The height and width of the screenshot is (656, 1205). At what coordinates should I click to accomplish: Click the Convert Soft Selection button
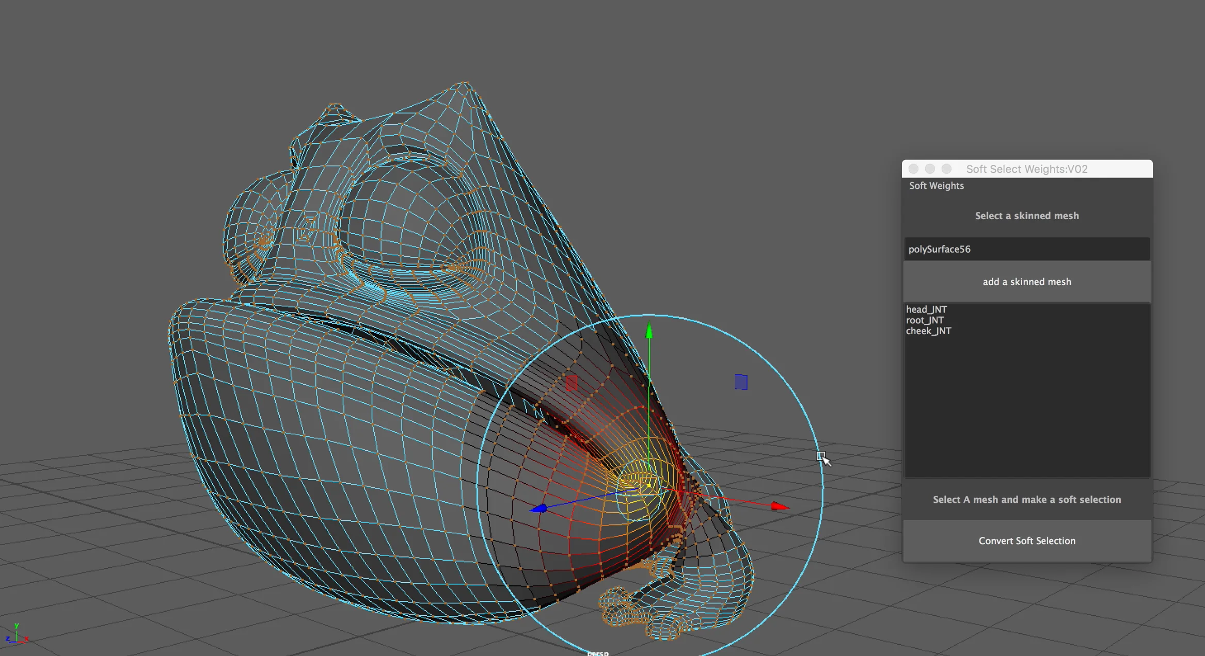click(1027, 540)
